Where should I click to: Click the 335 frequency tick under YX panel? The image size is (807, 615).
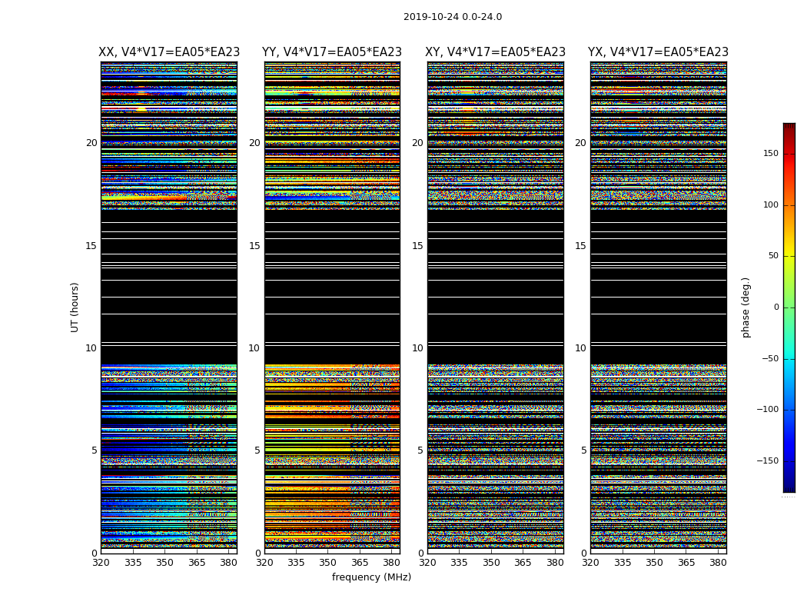tap(623, 563)
